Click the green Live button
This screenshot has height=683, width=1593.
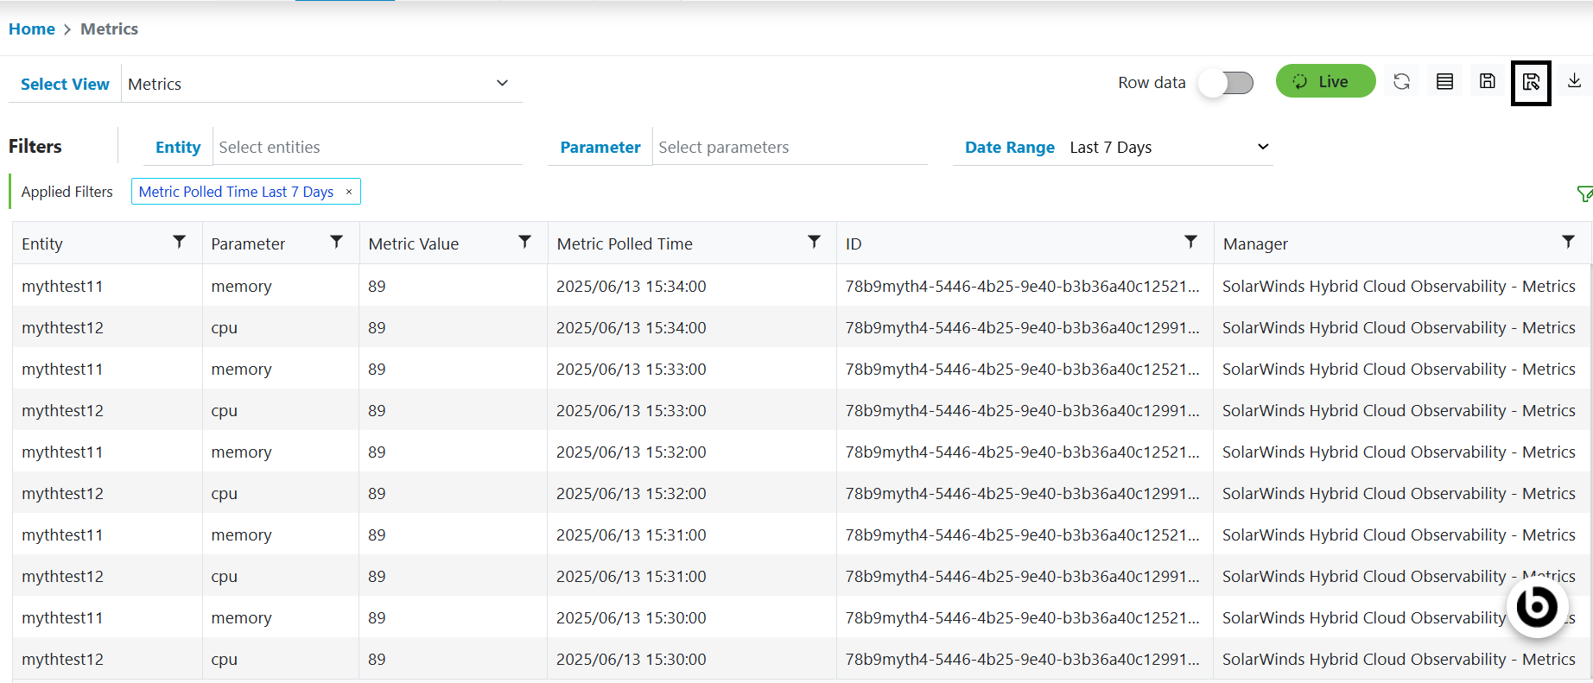(1325, 82)
